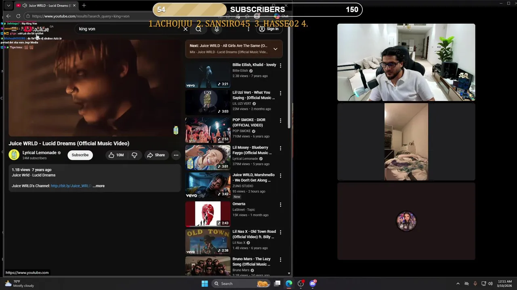Screen dimensions: 517x290
Task: Open options for Blueberry Faygo video
Action: (280, 148)
